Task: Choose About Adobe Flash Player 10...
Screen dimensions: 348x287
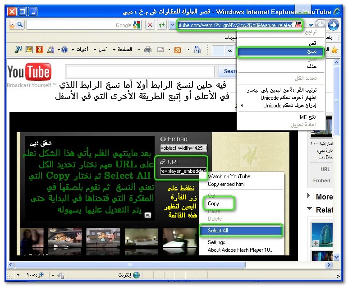Action: click(242, 250)
